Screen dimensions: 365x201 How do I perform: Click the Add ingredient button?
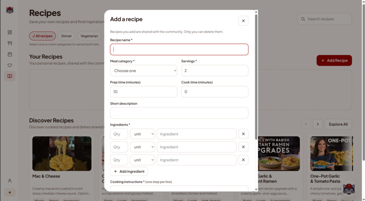point(129,171)
